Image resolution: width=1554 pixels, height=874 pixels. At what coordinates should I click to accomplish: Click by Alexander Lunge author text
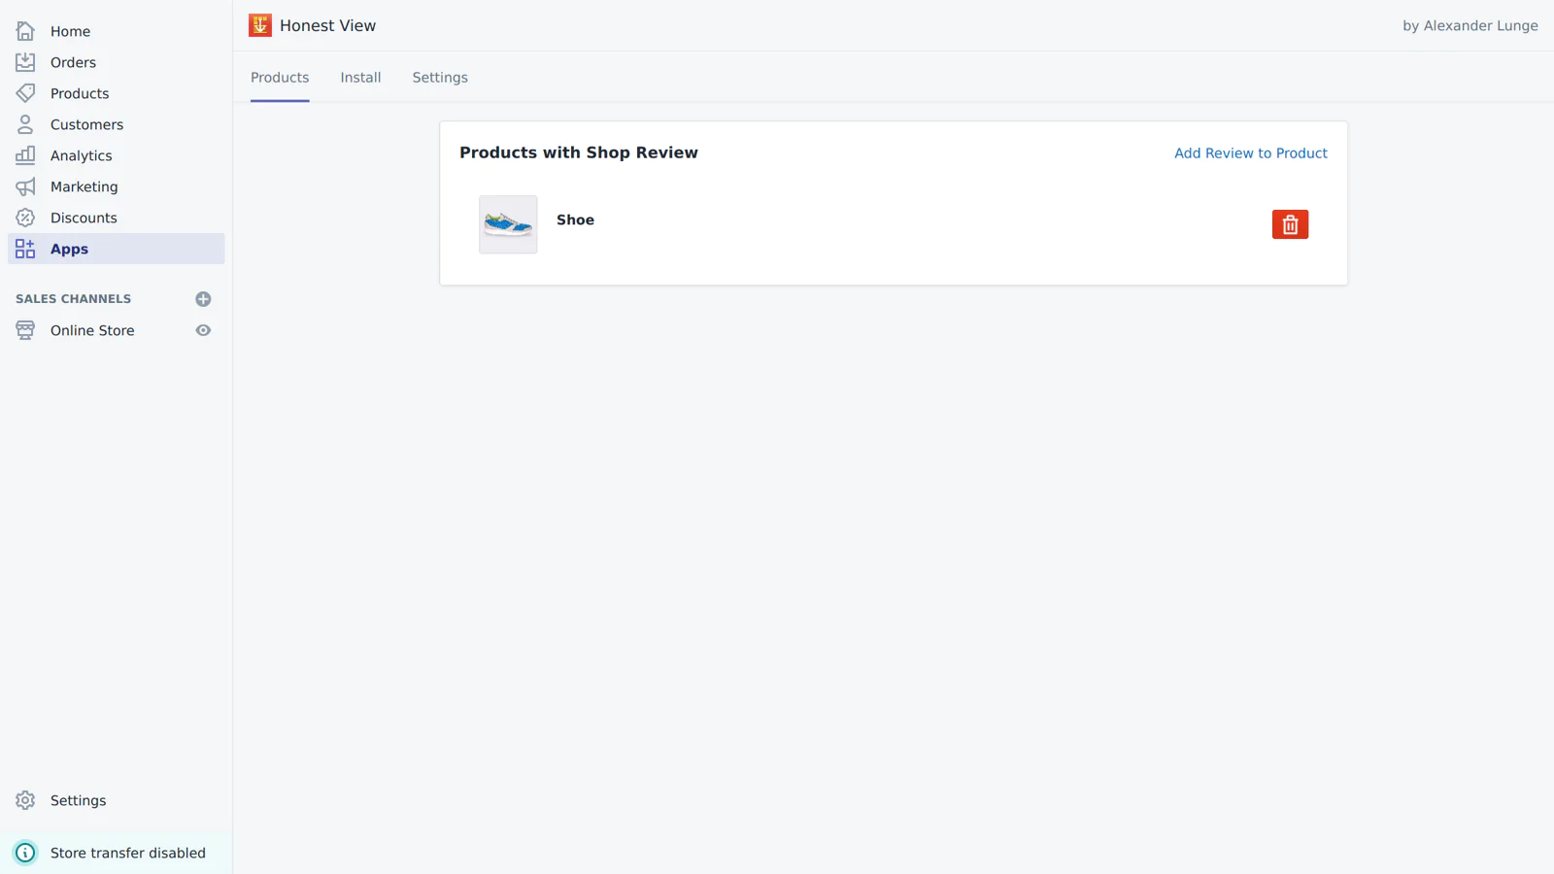click(1470, 25)
